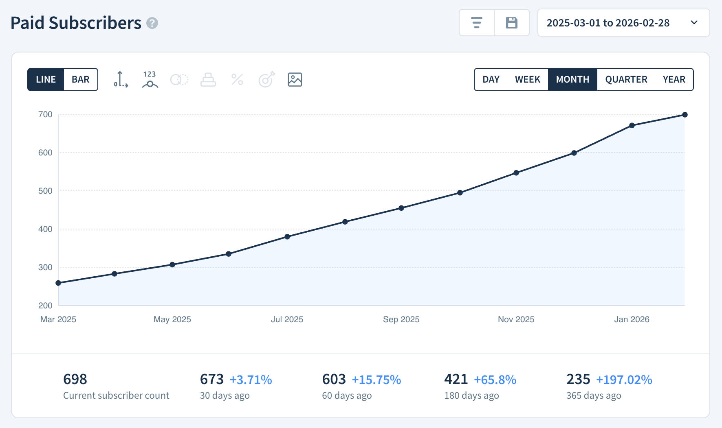The height and width of the screenshot is (428, 722).
Task: Select the QUARTER tab
Action: pyautogui.click(x=626, y=79)
